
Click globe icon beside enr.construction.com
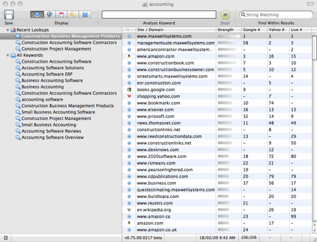pyautogui.click(x=129, y=83)
